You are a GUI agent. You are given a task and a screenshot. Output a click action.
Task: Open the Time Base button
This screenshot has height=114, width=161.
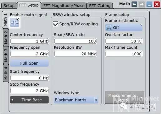(x=29, y=100)
